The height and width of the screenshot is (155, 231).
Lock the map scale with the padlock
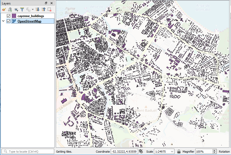pyautogui.click(x=179, y=152)
